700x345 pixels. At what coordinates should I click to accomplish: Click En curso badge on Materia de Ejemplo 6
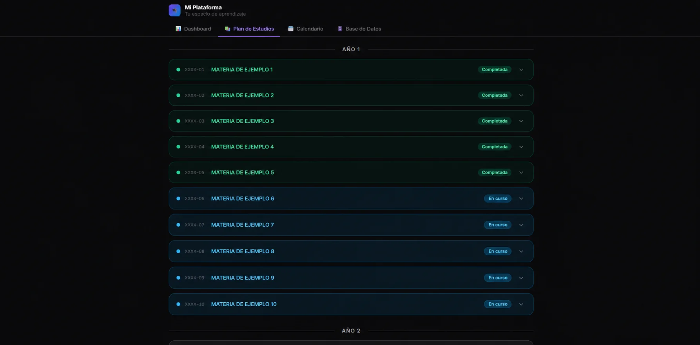(498, 199)
